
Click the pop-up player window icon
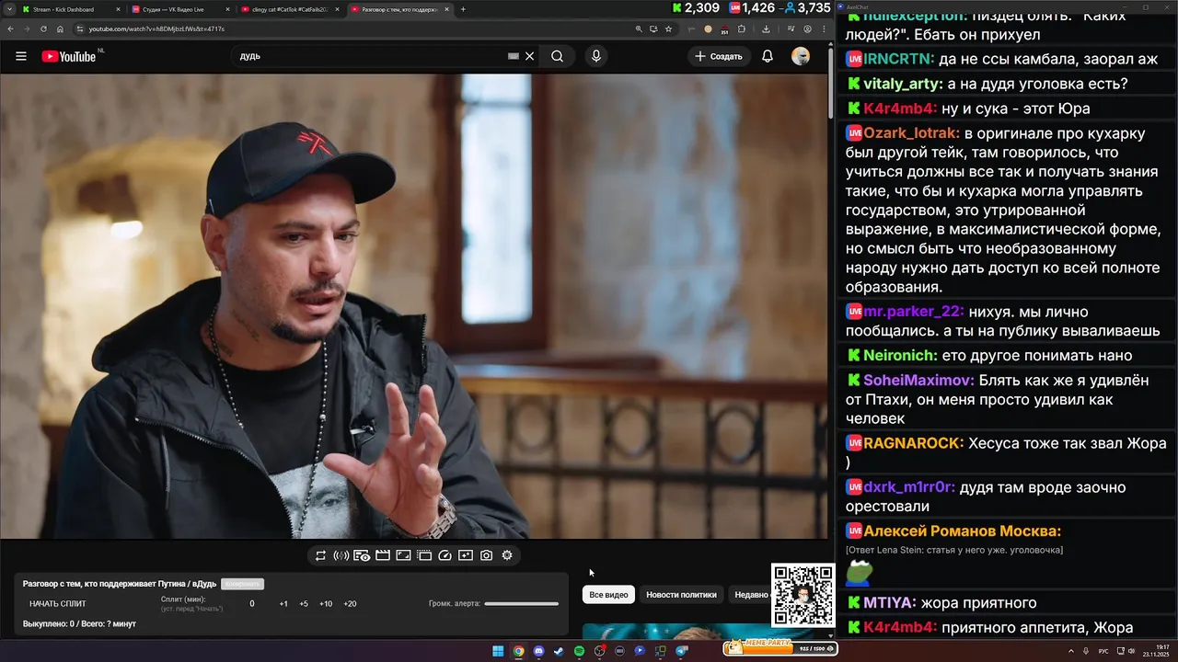point(424,555)
